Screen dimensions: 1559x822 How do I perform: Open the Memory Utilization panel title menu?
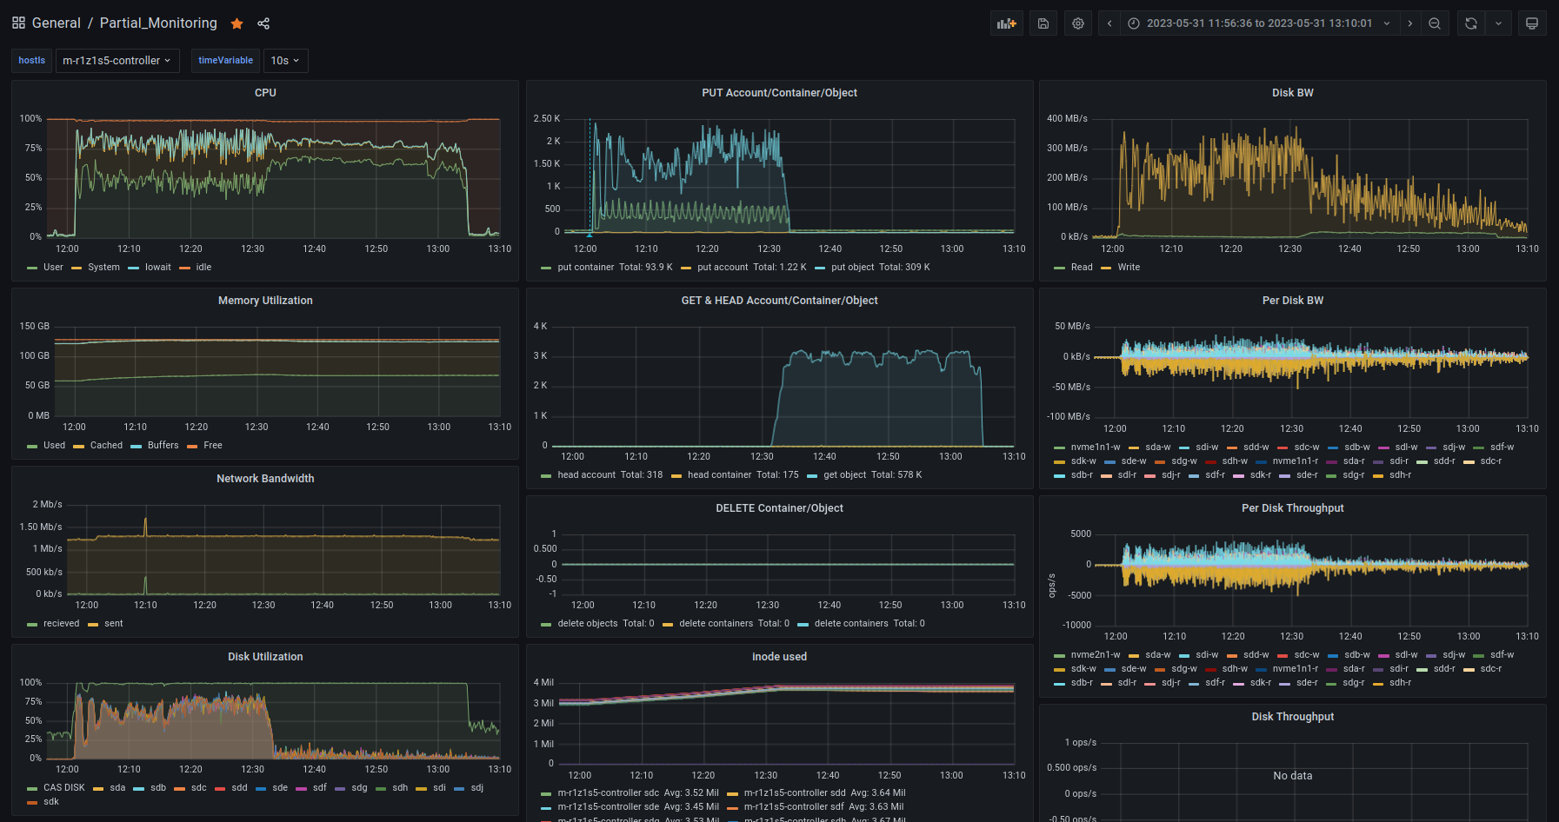[265, 301]
